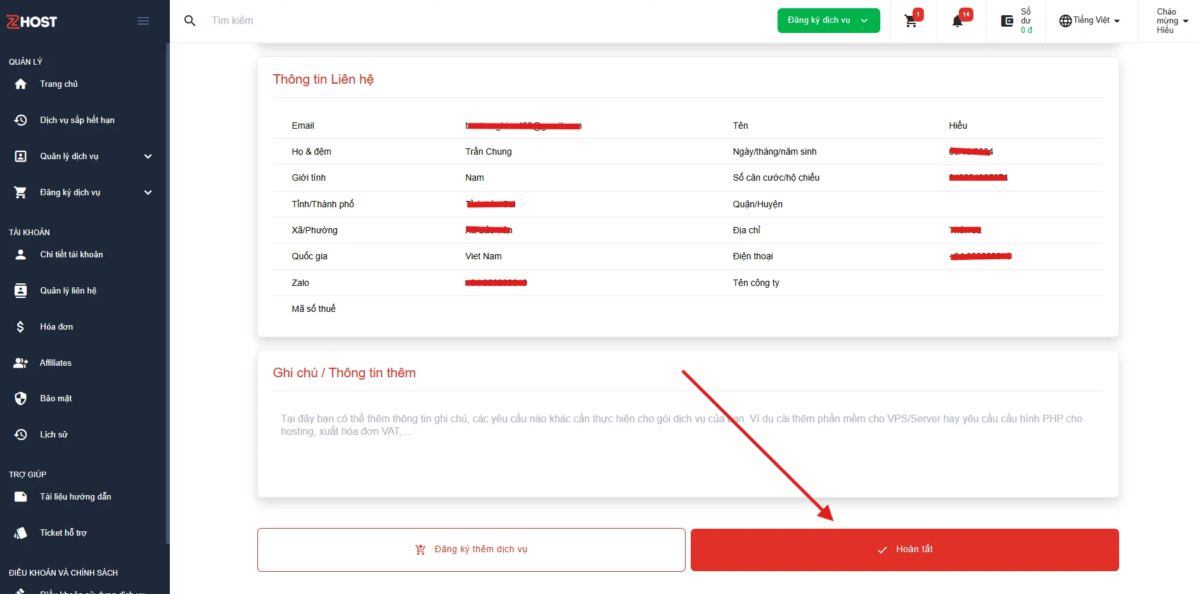
Task: Click the cart-plus icon in Đăng ký thêm dịch vụ
Action: coord(420,550)
